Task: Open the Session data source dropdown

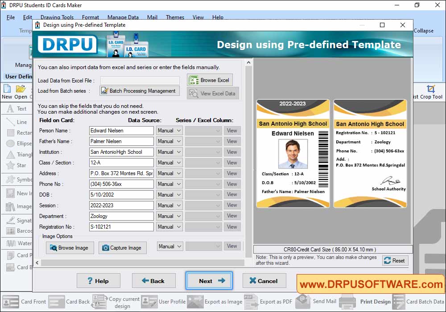Action: pyautogui.click(x=169, y=205)
